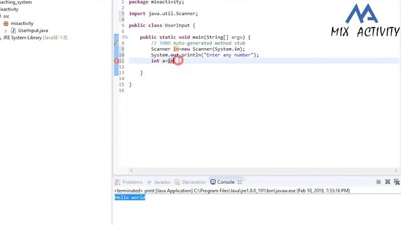
Task: Click the 'public class UserInput' declaration line
Action: click(x=162, y=25)
